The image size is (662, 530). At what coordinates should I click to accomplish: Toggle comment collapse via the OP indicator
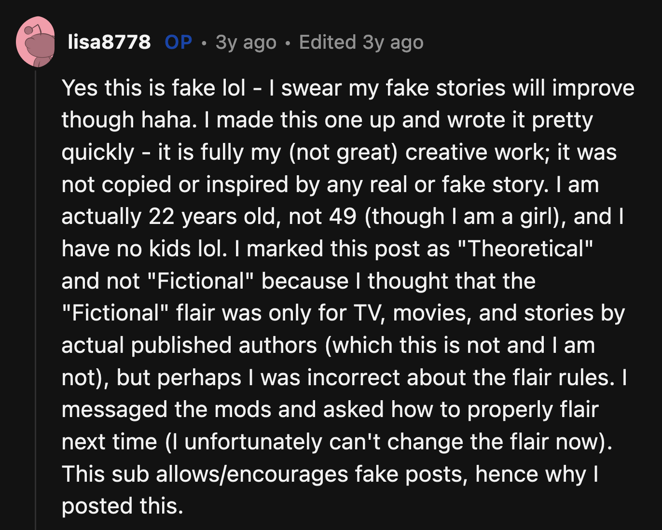tap(178, 42)
